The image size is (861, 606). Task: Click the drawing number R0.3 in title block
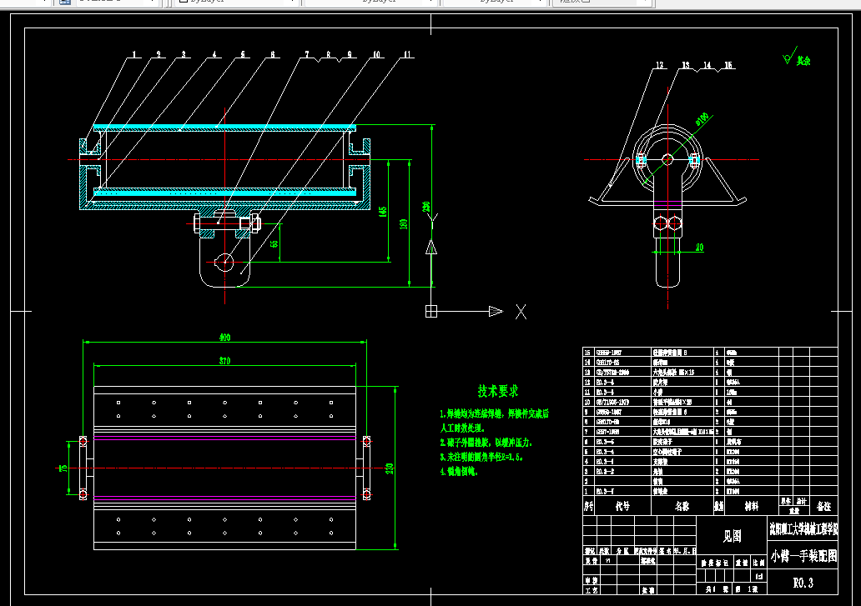click(x=803, y=583)
